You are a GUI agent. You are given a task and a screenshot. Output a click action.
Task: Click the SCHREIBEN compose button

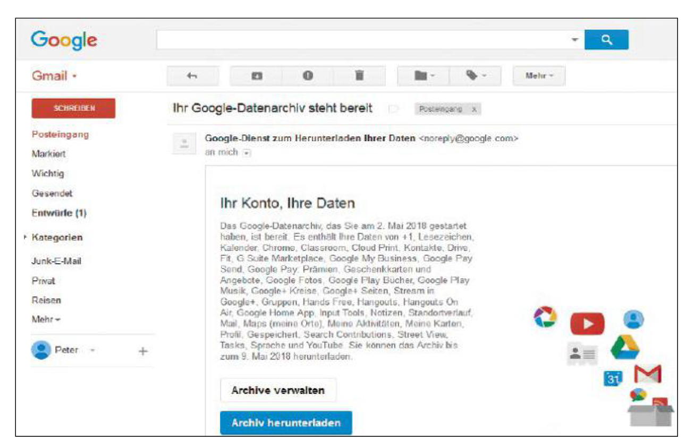[73, 108]
